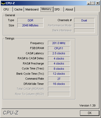Screen dimensions: 101x118
Task: Click the memory Type field showing DDR
Action: coord(30,20)
